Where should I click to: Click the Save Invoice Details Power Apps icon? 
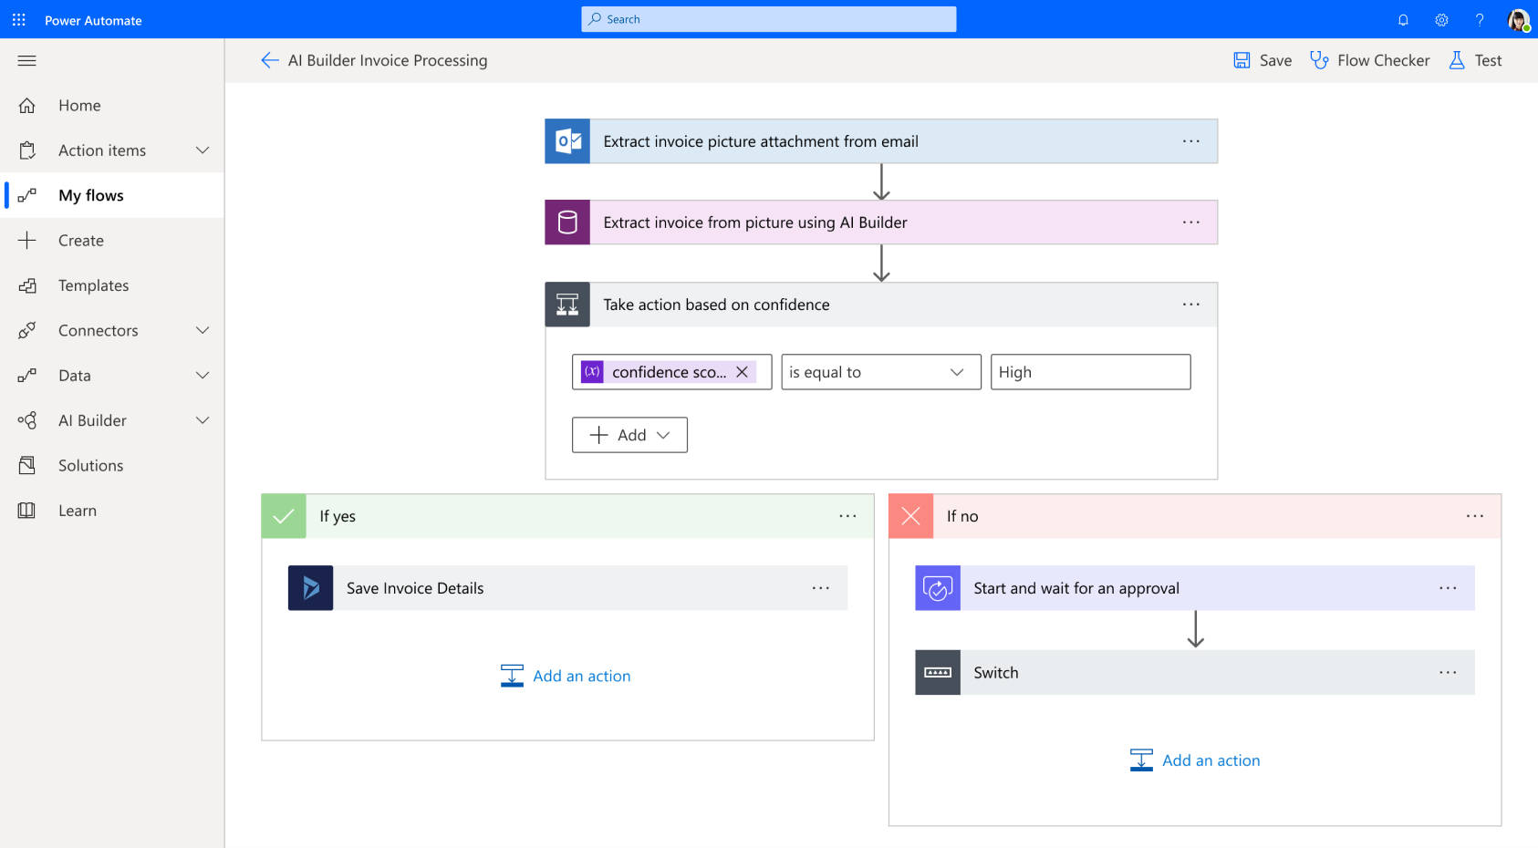(x=310, y=588)
